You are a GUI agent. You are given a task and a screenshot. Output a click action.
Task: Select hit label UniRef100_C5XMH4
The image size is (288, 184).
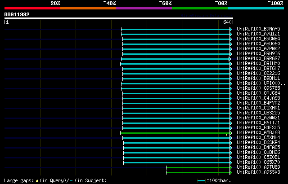pyautogui.click(x=258, y=138)
